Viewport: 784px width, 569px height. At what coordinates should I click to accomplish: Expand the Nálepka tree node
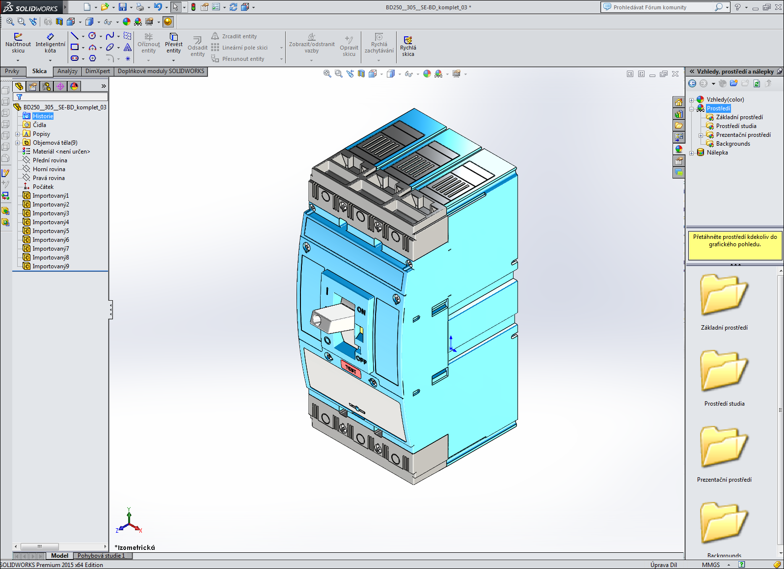click(x=692, y=153)
